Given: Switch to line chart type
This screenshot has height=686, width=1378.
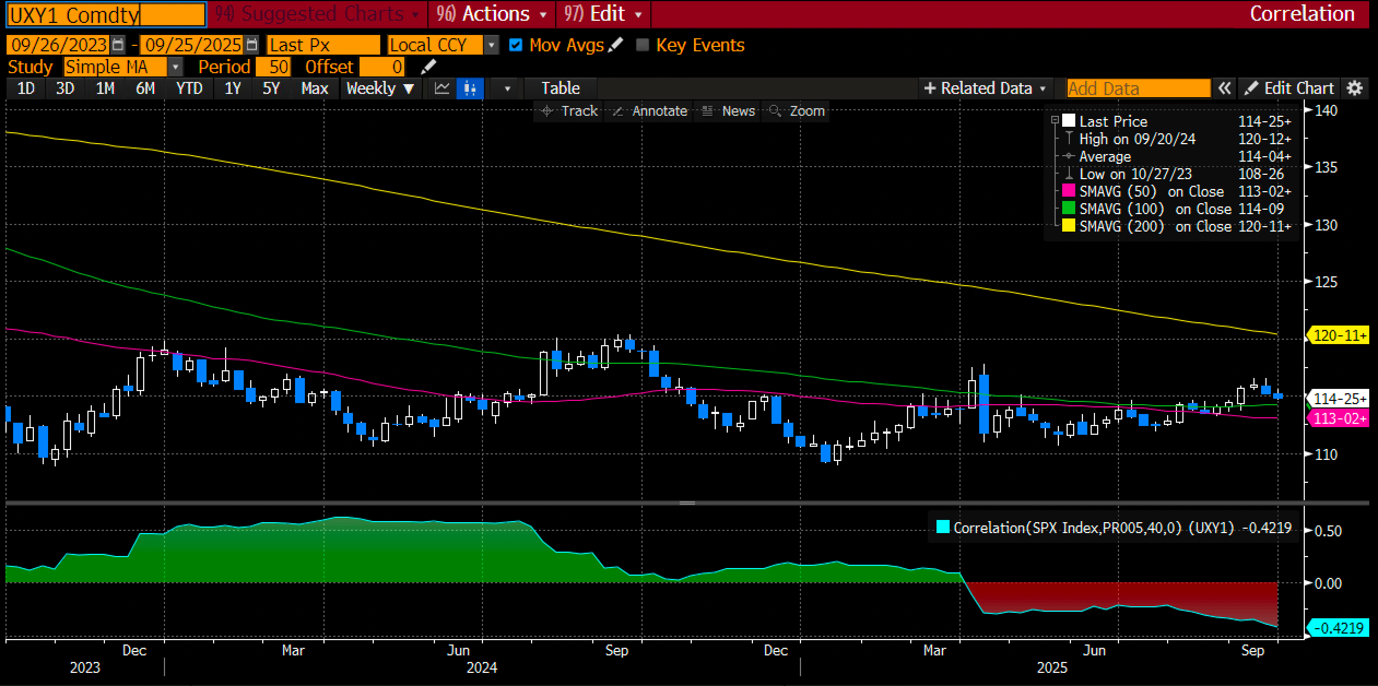Looking at the screenshot, I should [x=441, y=88].
